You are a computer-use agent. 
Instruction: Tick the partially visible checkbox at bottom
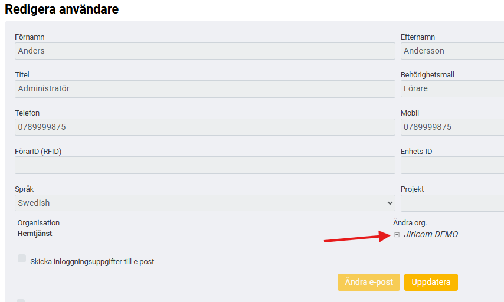pos(21,300)
